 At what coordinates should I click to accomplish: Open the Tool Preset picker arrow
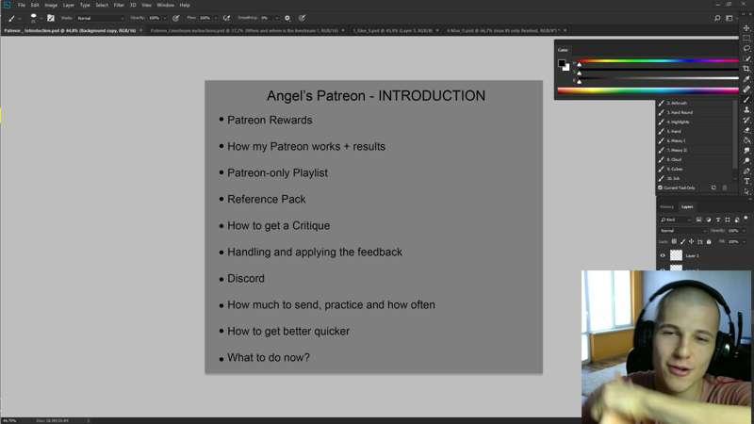pos(19,18)
